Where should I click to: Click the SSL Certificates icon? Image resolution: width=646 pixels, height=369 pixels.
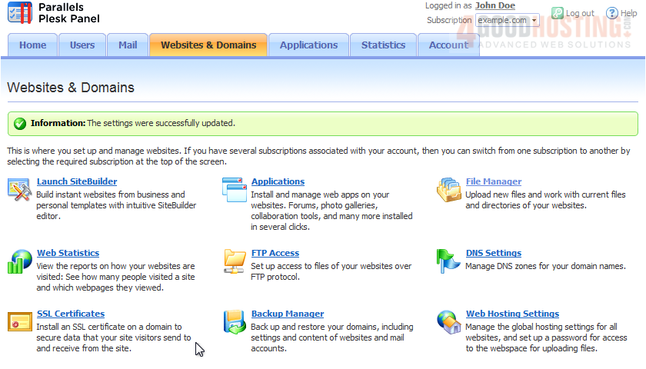tap(19, 321)
